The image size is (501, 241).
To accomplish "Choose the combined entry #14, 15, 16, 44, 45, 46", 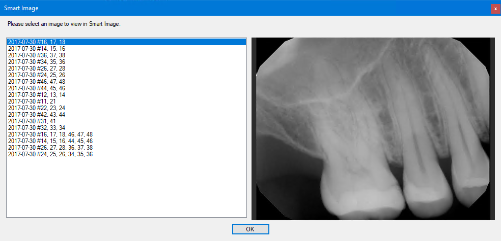I will tap(50, 141).
